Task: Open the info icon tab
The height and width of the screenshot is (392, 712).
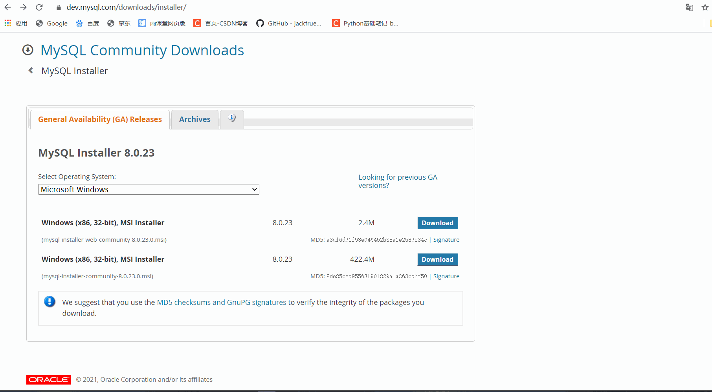Action: [x=232, y=119]
